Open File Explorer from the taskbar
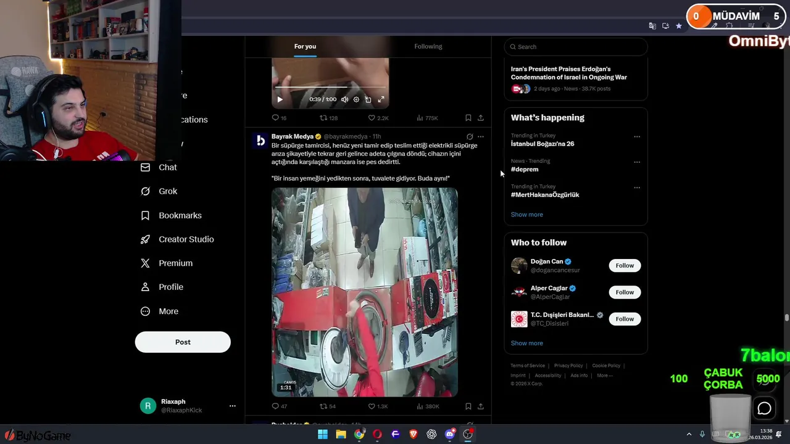 click(x=341, y=434)
